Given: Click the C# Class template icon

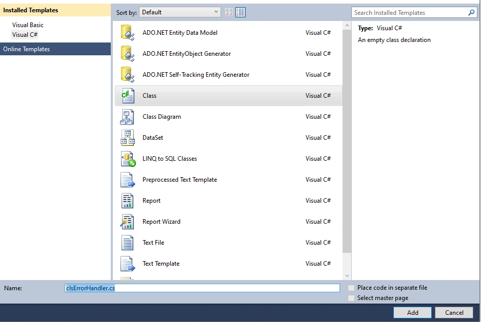Looking at the screenshot, I should (127, 96).
